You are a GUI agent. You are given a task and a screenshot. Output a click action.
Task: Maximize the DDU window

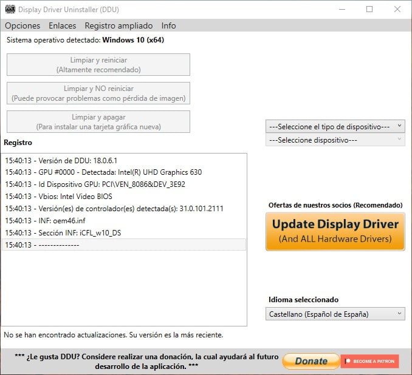(369, 9)
